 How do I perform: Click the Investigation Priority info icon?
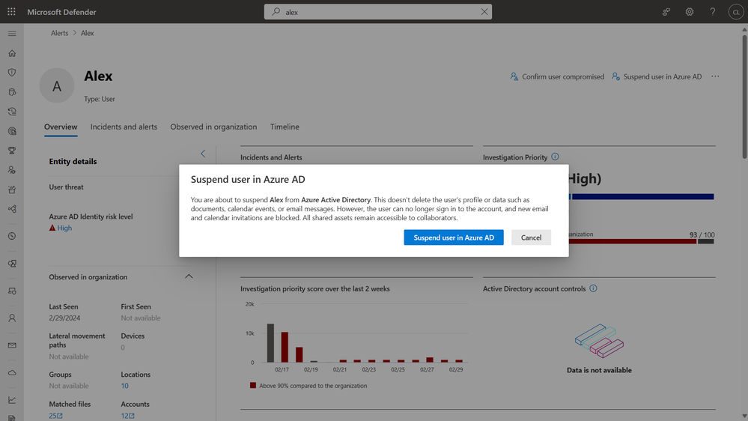pos(555,157)
